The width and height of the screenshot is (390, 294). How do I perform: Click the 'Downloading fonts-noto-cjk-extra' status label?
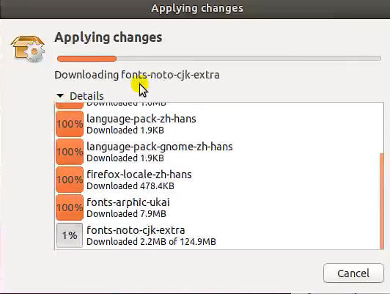137,75
